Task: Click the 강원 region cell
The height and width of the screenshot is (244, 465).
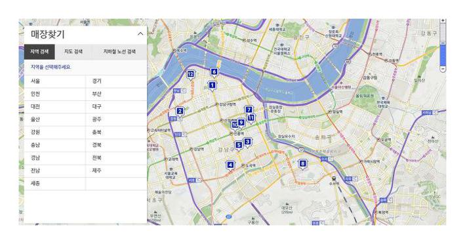Action: [x=54, y=132]
